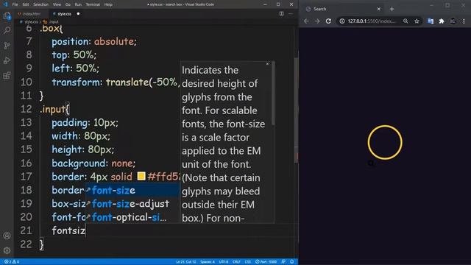Open the Manage gear in activity bar
Viewport: 471px width, 265px height.
[7, 250]
